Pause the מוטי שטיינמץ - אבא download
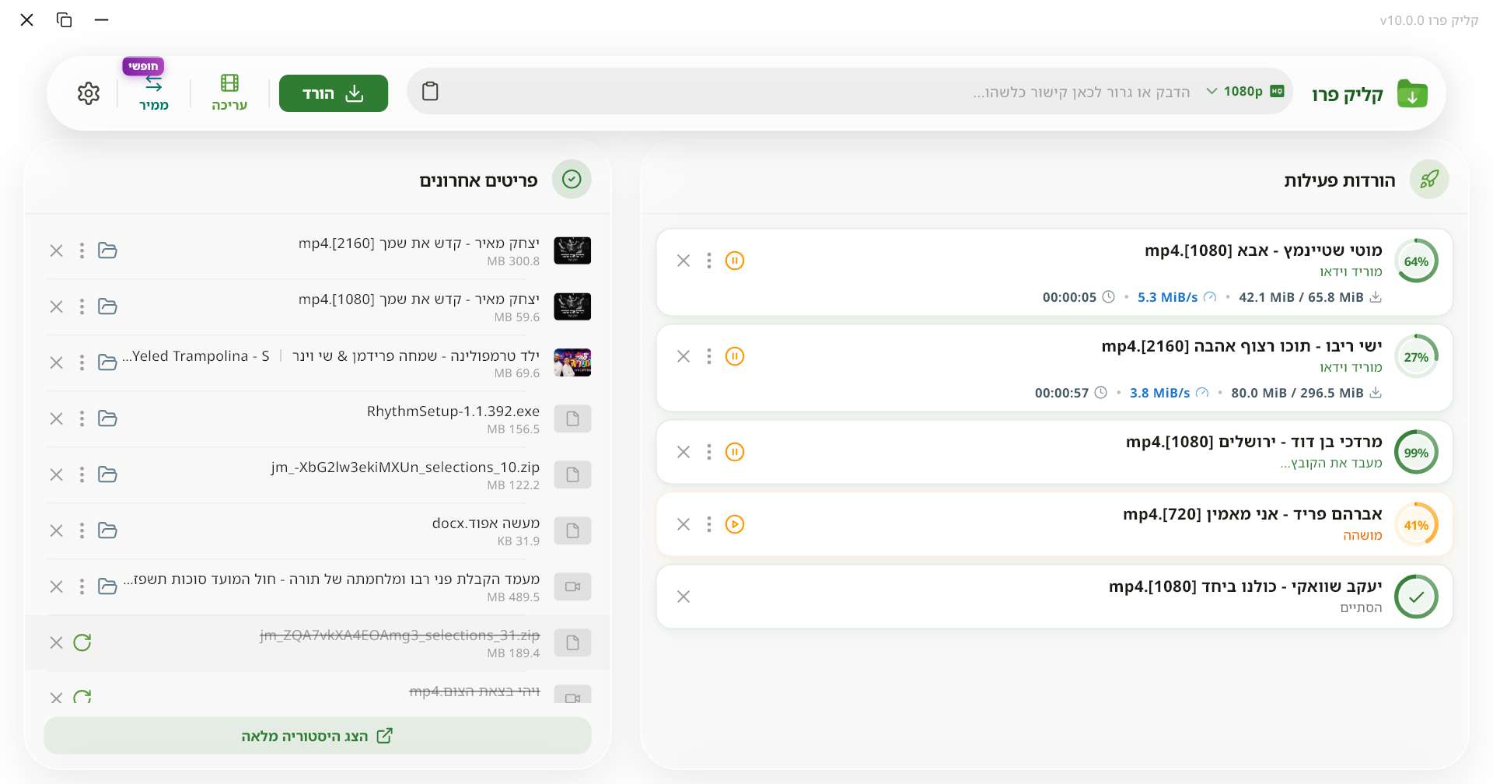Screen dimensions: 1493x784 735,261
